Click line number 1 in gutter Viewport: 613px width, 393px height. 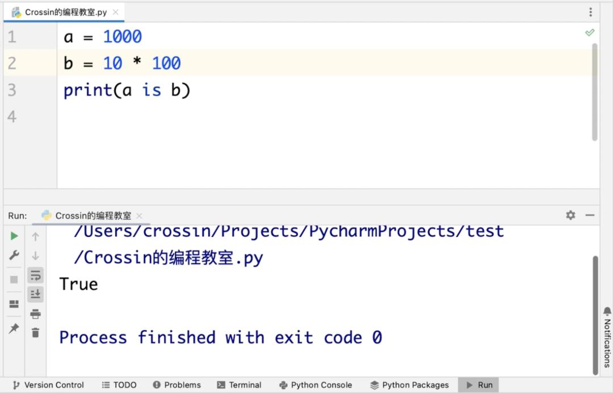click(12, 37)
